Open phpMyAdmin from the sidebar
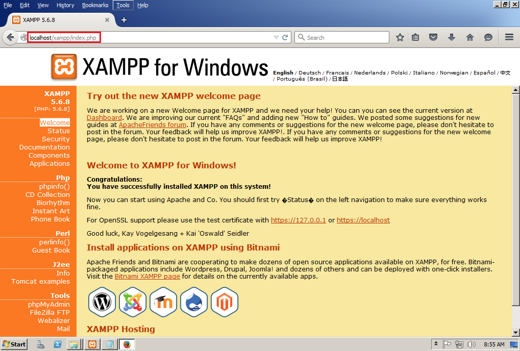Image resolution: width=520 pixels, height=351 pixels. 48,305
